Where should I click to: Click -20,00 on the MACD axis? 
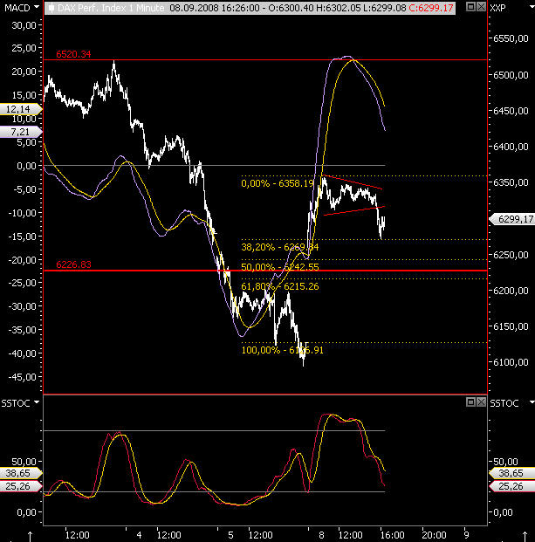[x=22, y=260]
